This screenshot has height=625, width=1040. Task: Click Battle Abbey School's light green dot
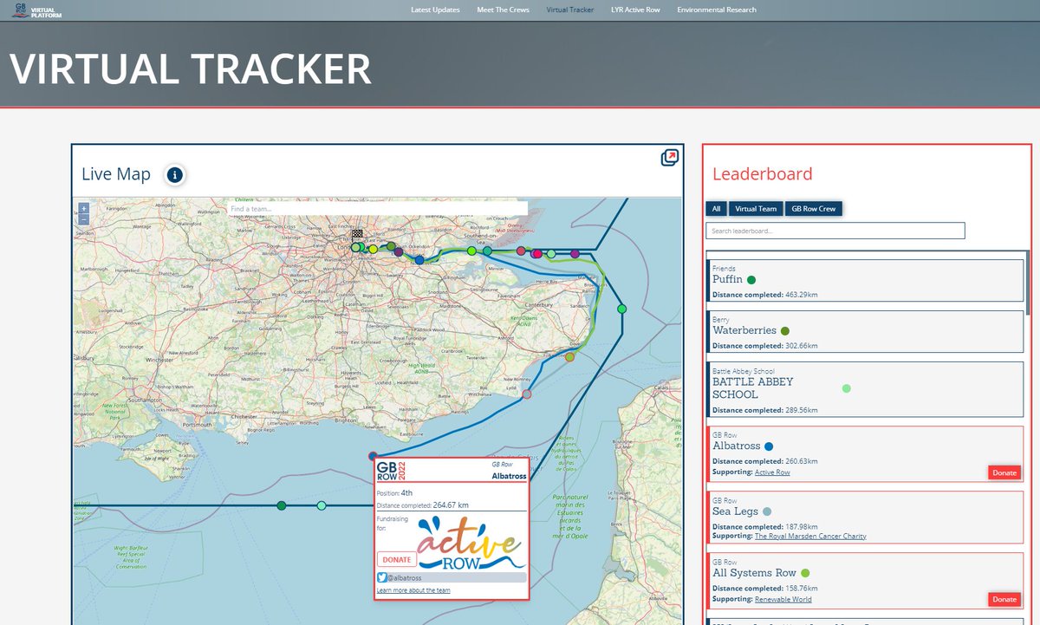coord(847,388)
